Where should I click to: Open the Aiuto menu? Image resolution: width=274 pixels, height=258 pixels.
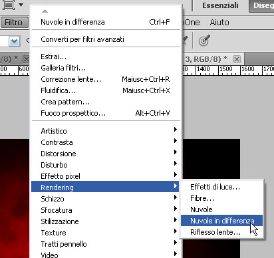pyautogui.click(x=219, y=23)
